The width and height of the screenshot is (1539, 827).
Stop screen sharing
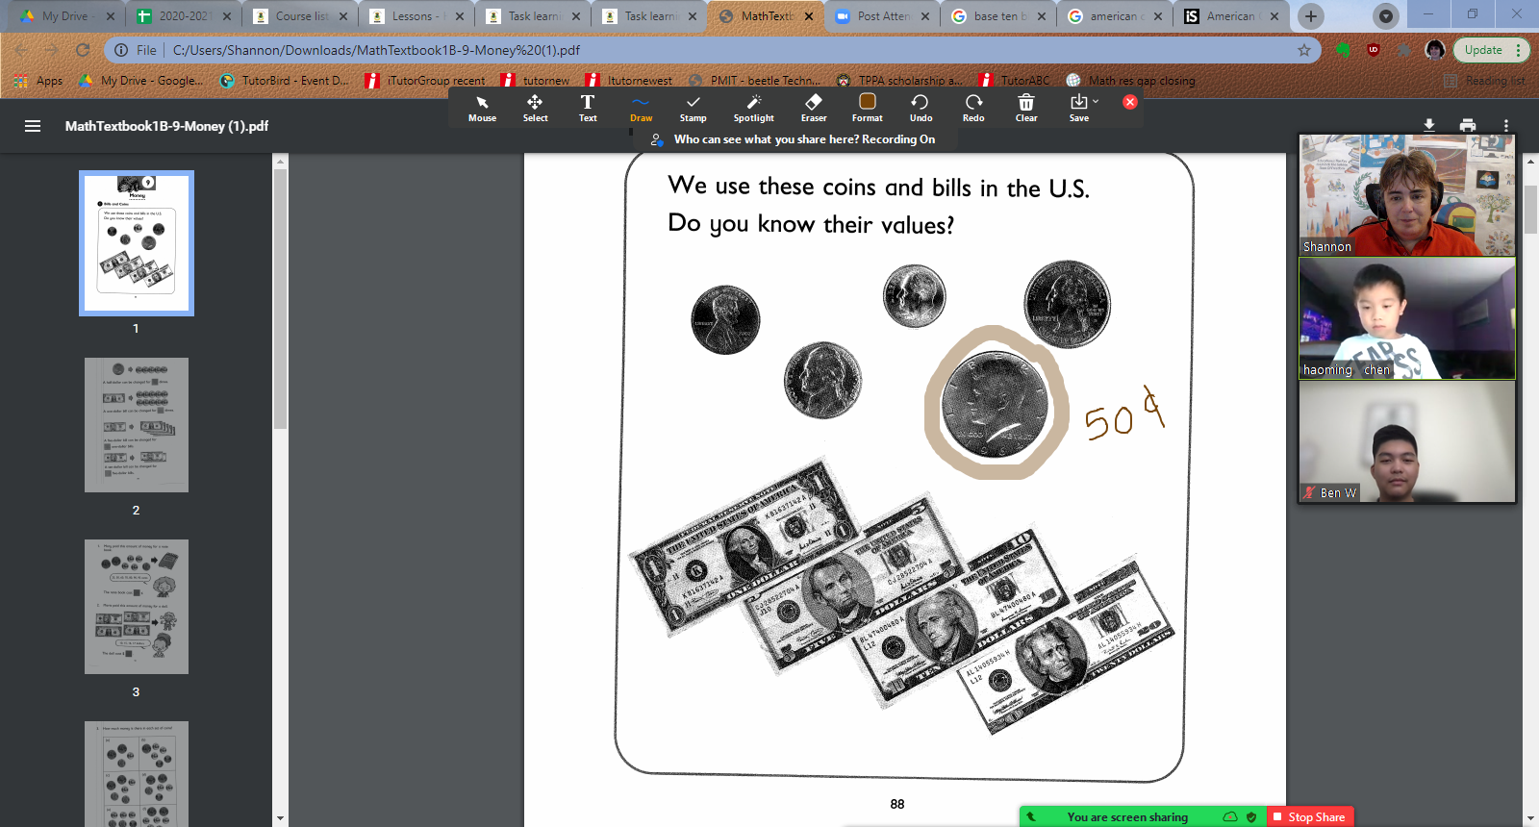tap(1310, 816)
